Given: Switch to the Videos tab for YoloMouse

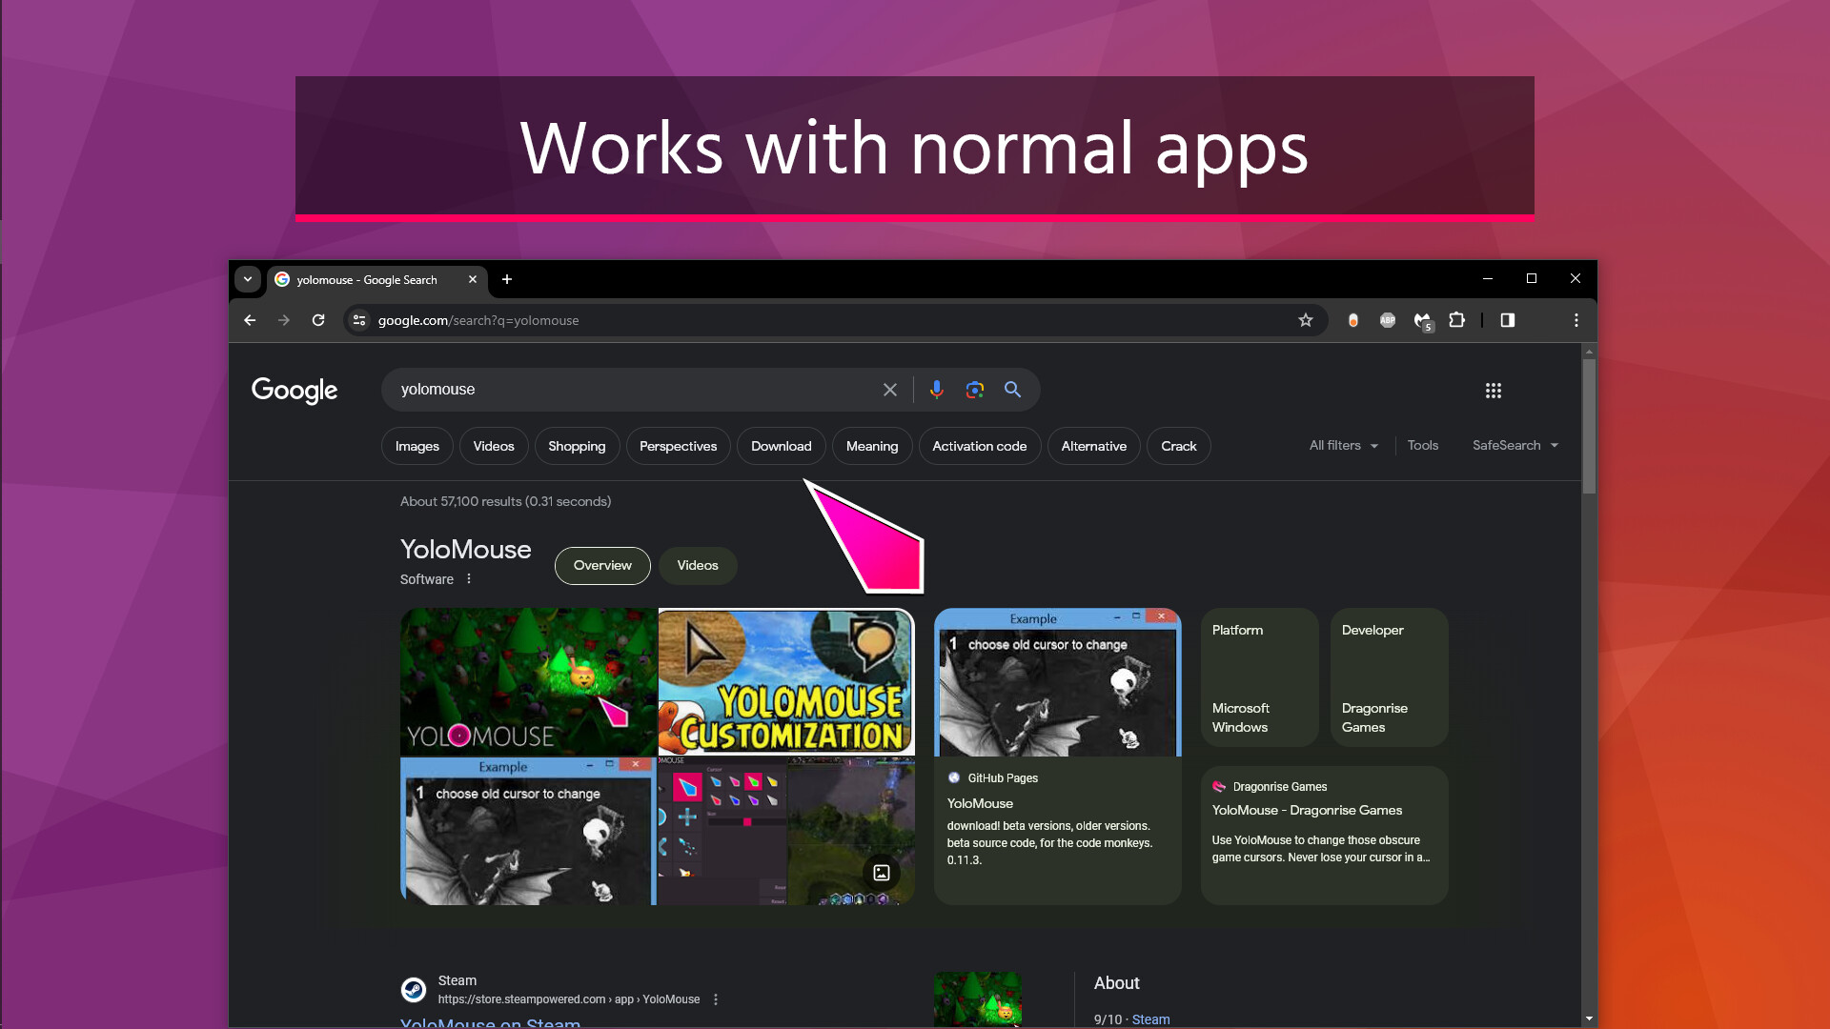Looking at the screenshot, I should coord(698,565).
